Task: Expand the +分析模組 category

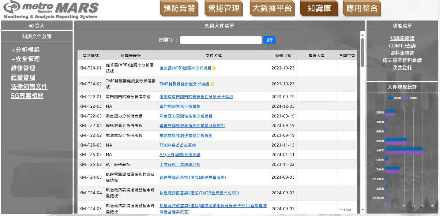Action: tap(25, 50)
